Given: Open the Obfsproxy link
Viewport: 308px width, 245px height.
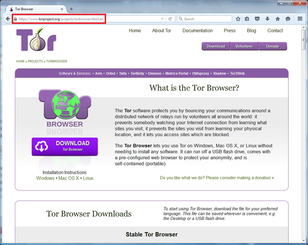Looking at the screenshot, I should tap(201, 73).
